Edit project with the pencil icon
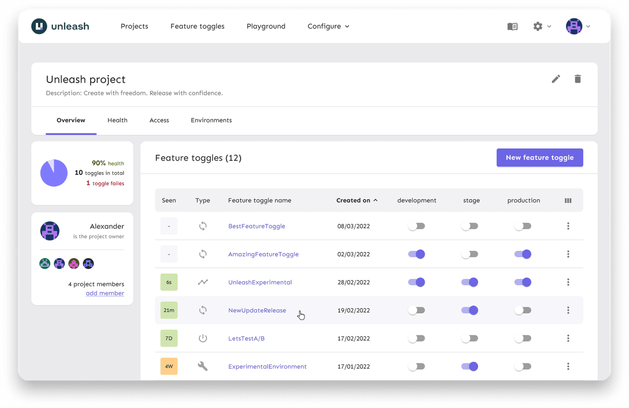 coord(556,79)
